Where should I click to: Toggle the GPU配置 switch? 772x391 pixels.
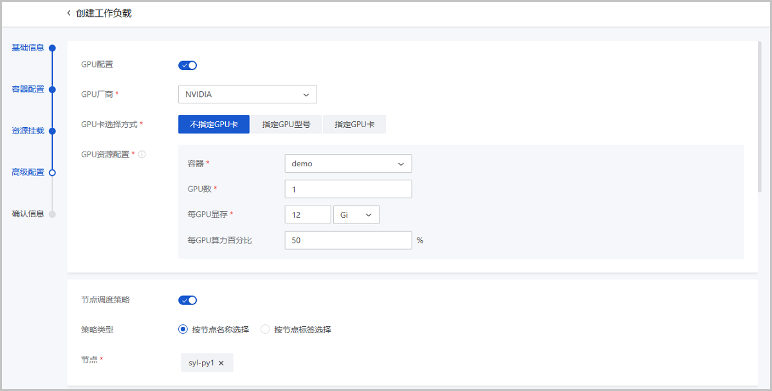(187, 65)
